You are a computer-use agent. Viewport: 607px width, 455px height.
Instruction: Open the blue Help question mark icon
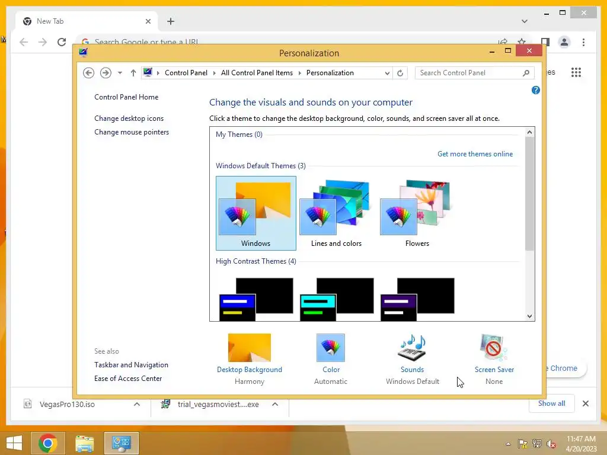click(536, 90)
